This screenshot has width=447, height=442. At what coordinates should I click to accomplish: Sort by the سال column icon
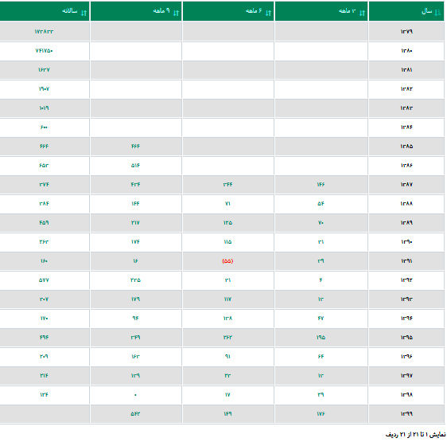point(438,13)
